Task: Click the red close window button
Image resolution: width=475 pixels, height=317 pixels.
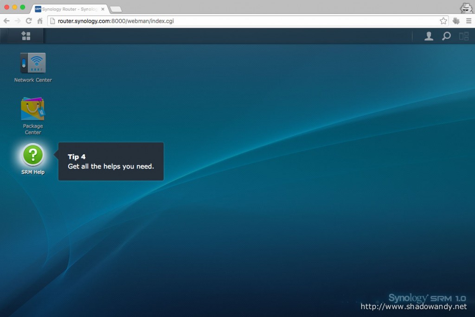Action: [x=6, y=7]
